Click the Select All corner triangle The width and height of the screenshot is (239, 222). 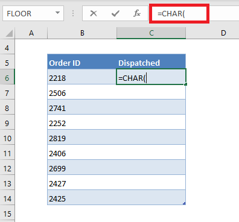[9, 33]
